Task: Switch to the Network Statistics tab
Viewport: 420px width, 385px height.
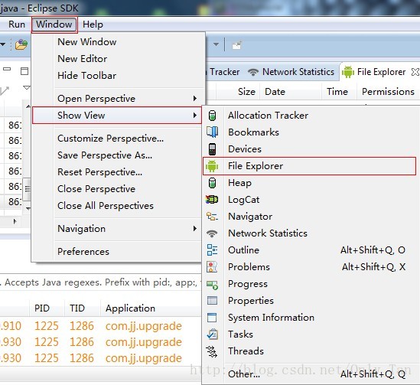Action: (291, 72)
